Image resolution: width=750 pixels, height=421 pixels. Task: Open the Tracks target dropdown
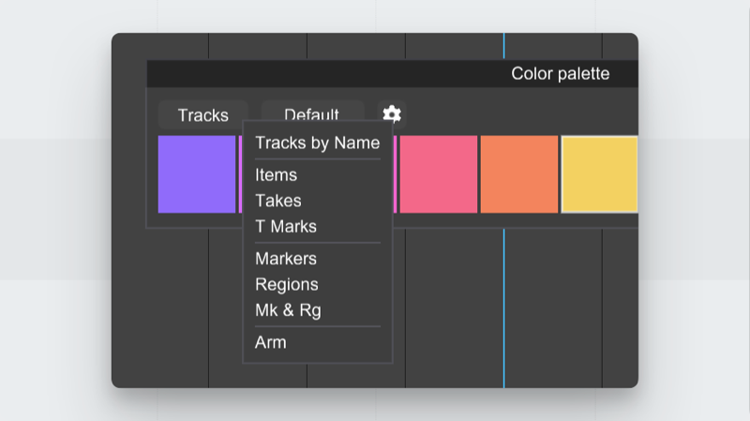(203, 115)
